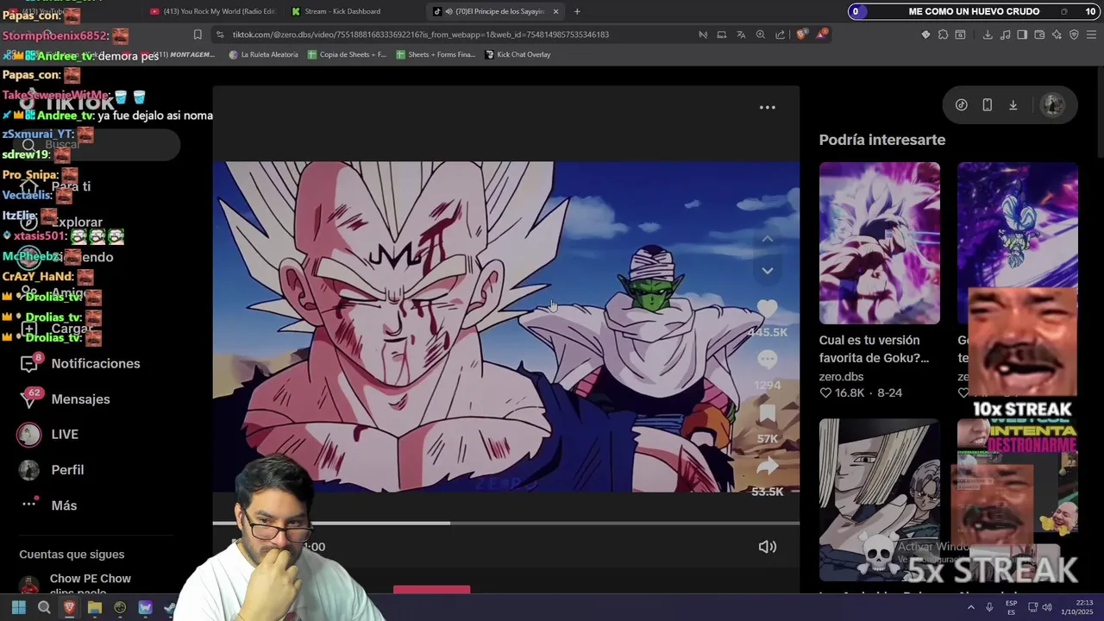Open Sheets + Forms Fina... bookmark
1104x621 pixels.
coord(436,54)
